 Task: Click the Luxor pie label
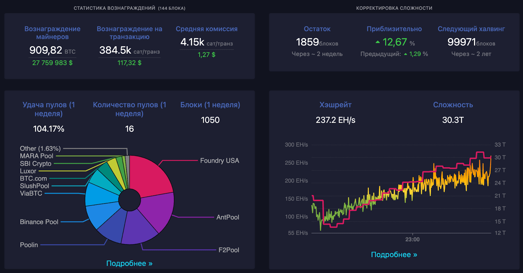28,171
